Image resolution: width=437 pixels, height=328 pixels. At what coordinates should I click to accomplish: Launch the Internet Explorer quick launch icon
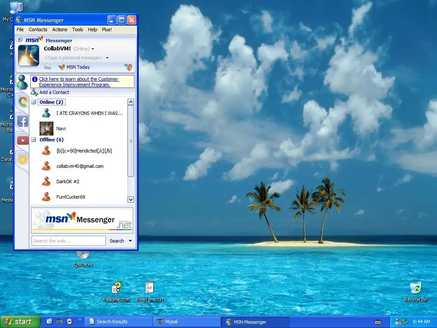point(50,322)
